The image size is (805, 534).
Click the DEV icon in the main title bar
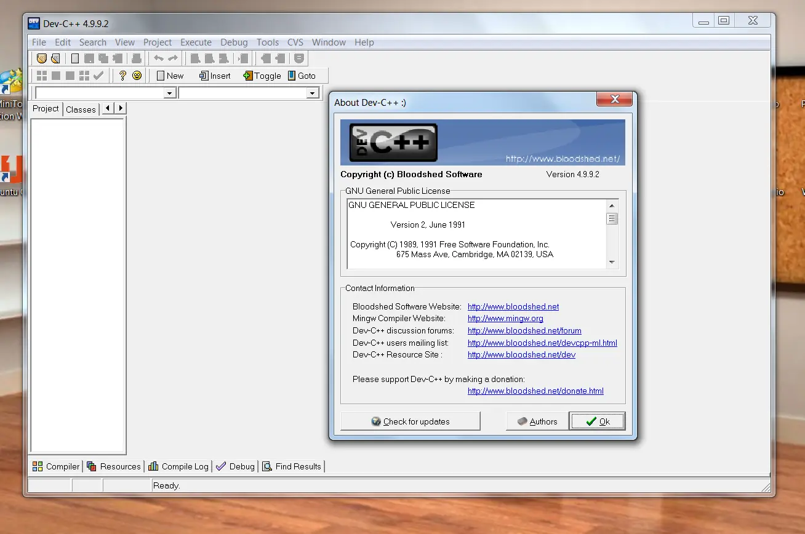[x=34, y=23]
